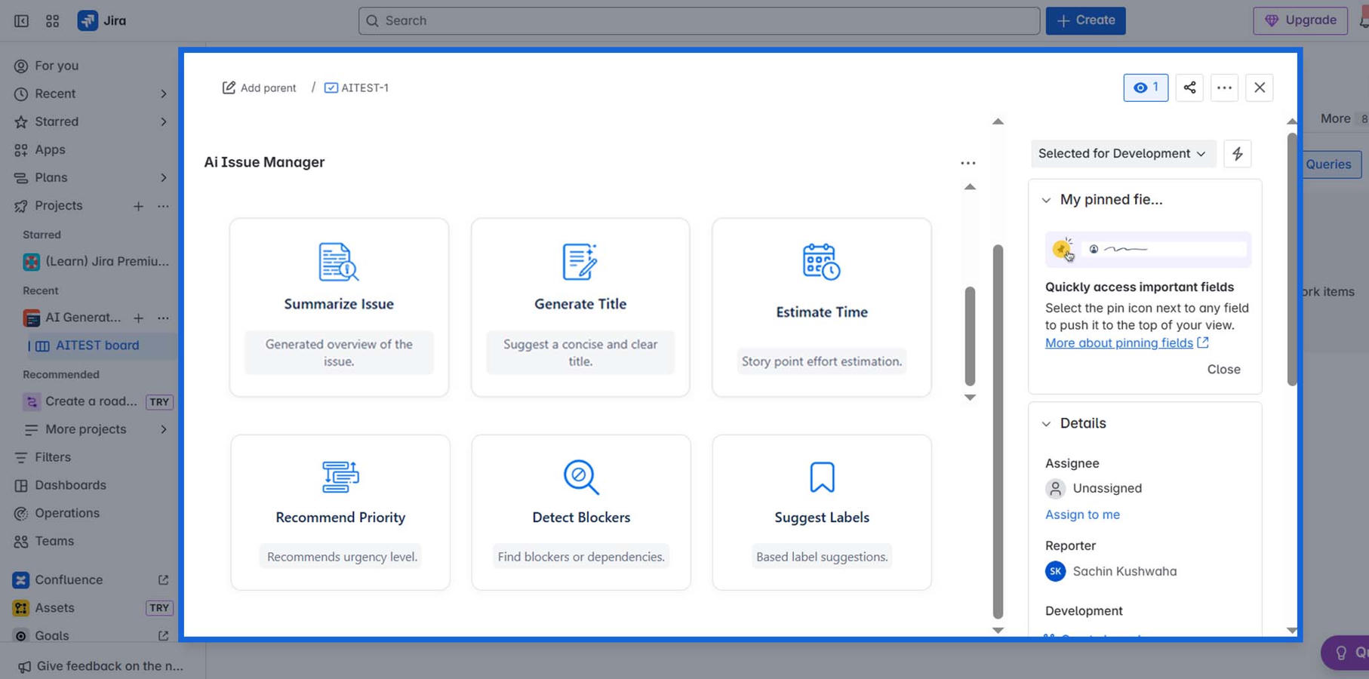The image size is (1369, 679).
Task: Click the Jira search field
Action: point(699,20)
